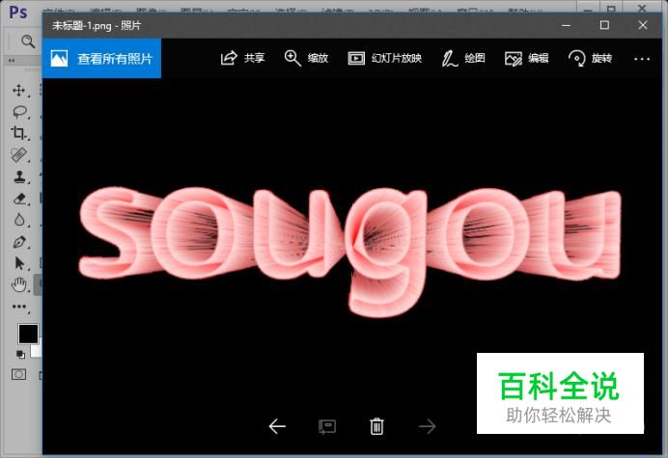Toggle Quick Mask mode in Photoshop
This screenshot has height=458, width=668.
click(x=18, y=374)
